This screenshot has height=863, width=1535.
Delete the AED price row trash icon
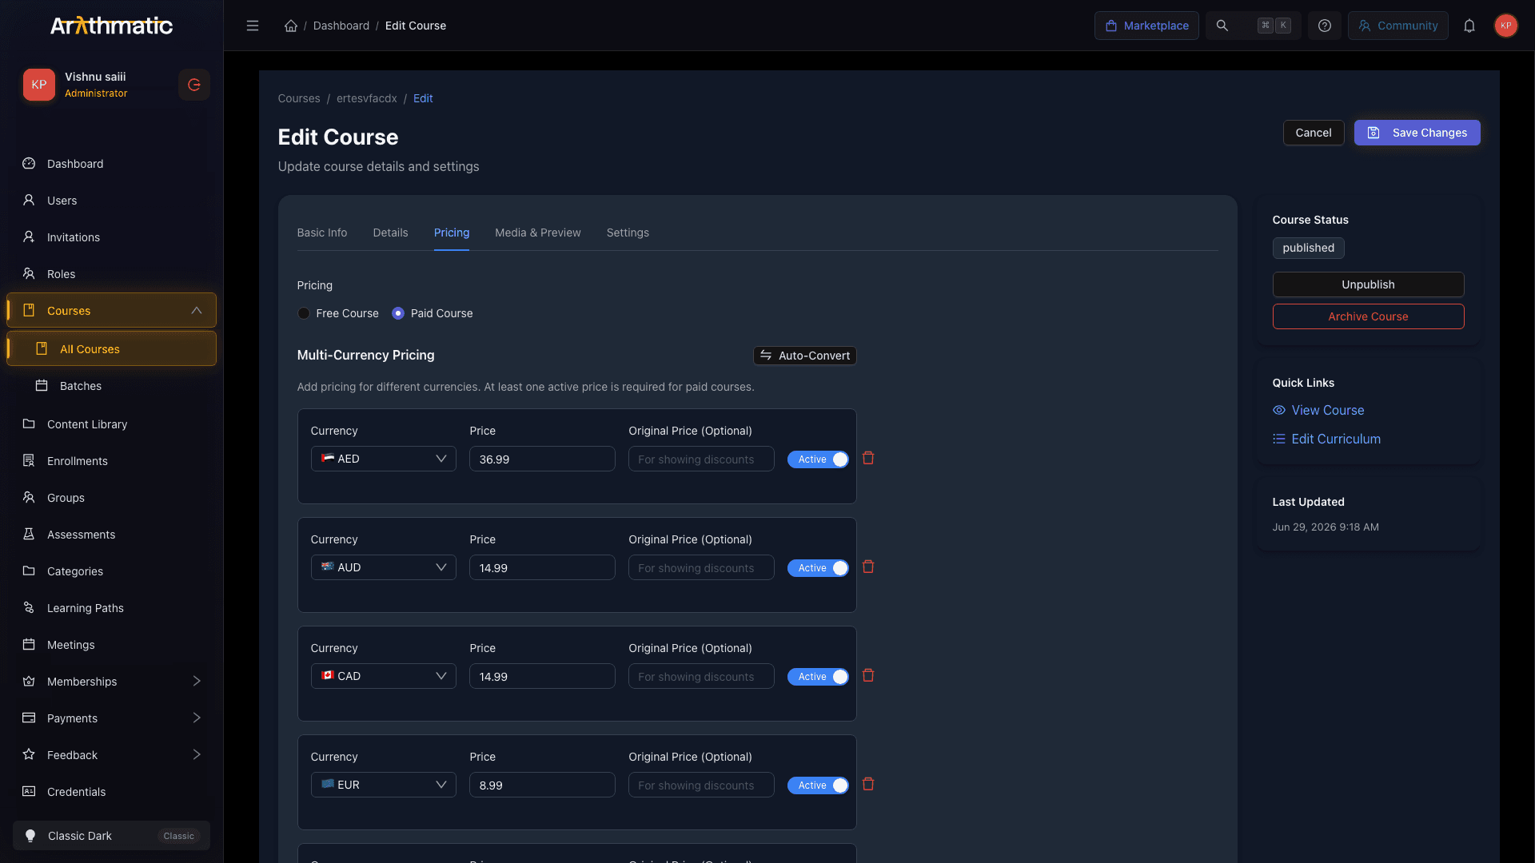868,459
